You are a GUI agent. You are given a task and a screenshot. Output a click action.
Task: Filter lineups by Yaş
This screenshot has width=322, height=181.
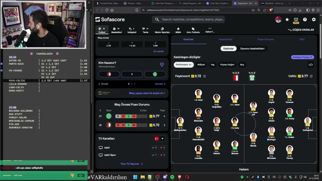(x=213, y=65)
